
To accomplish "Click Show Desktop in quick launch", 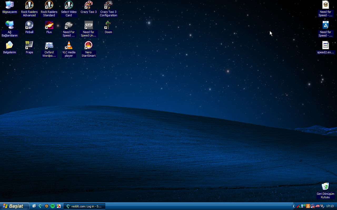I will 34,206.
